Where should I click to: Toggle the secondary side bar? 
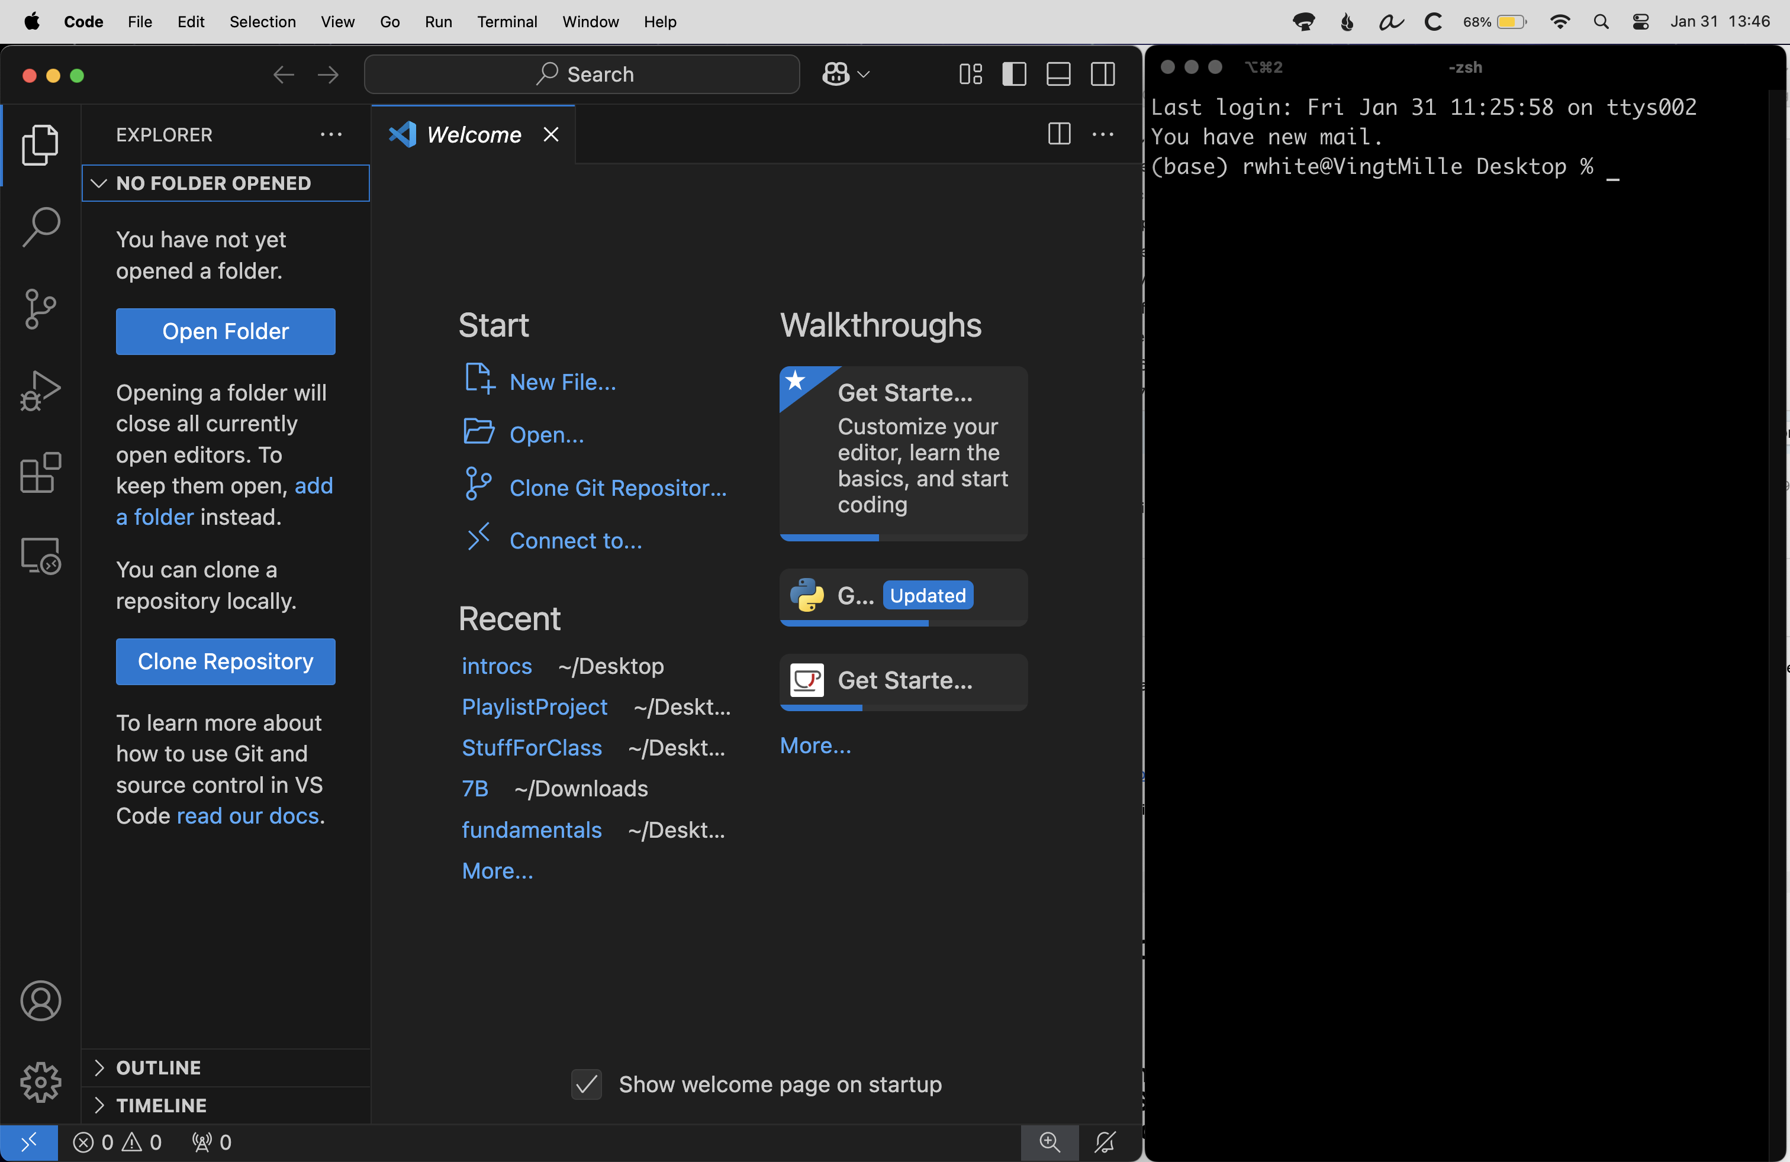coord(1103,73)
